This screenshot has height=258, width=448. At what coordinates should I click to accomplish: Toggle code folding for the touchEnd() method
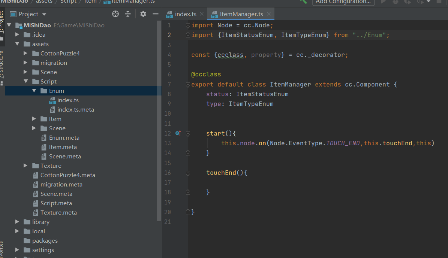click(188, 173)
